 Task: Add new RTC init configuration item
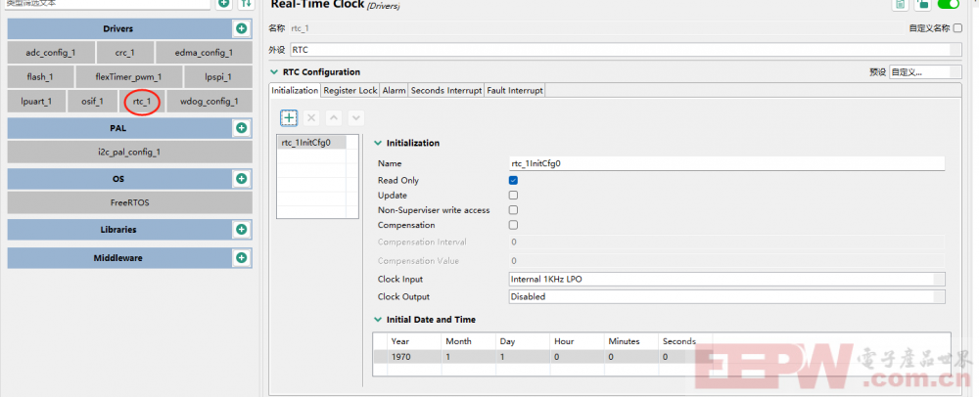tap(289, 117)
